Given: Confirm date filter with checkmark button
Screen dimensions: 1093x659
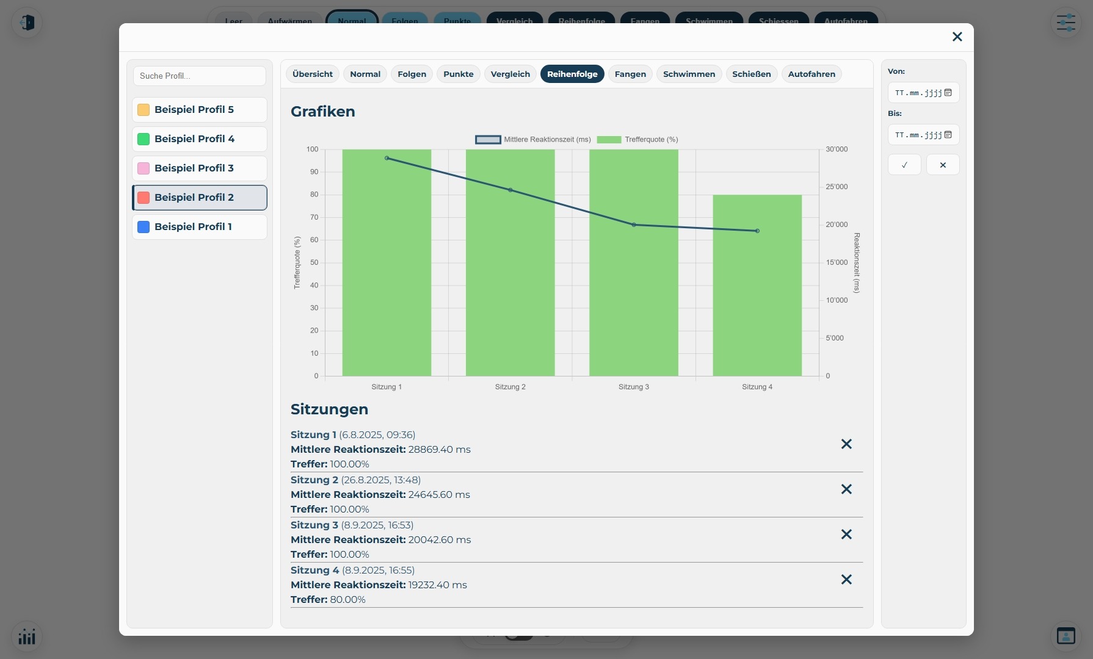Looking at the screenshot, I should point(904,165).
